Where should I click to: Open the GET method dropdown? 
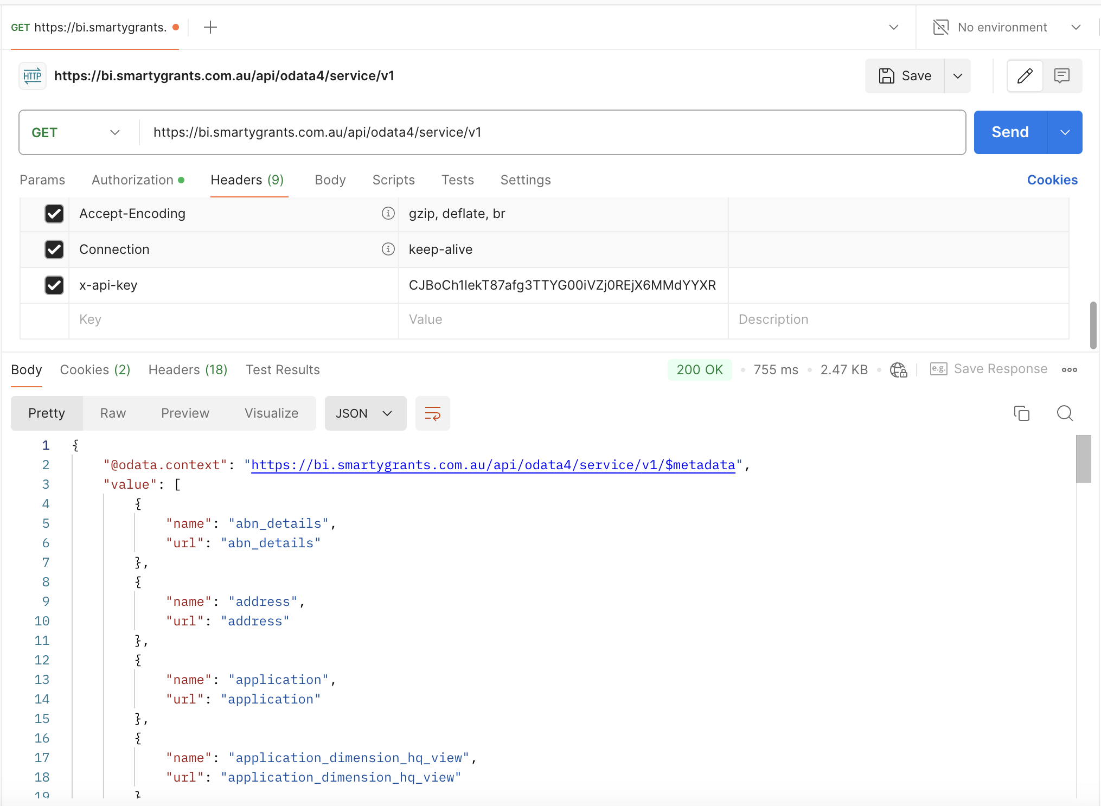76,132
